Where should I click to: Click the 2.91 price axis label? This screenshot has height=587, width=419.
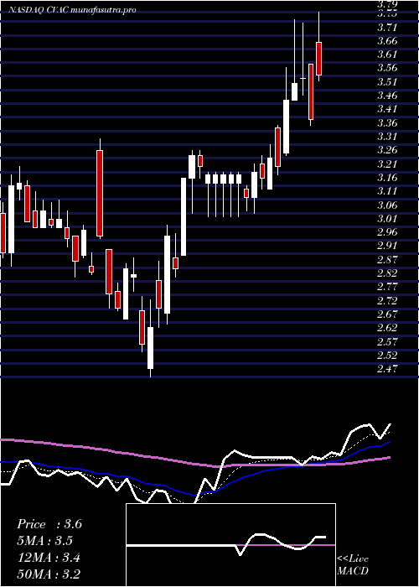tap(386, 246)
